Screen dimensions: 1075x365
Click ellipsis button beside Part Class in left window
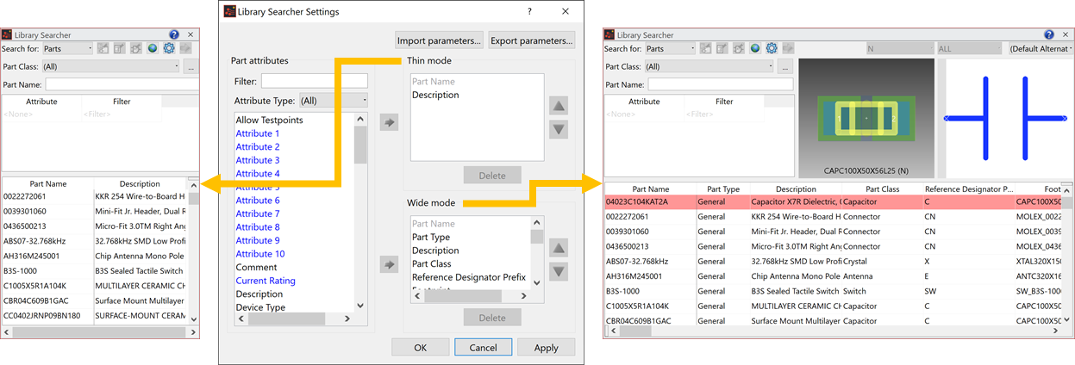coord(191,66)
